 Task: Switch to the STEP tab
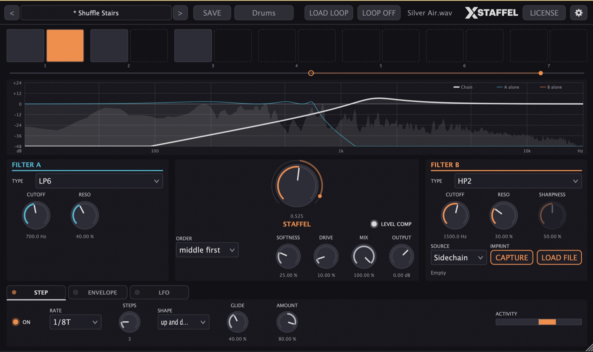pyautogui.click(x=36, y=292)
